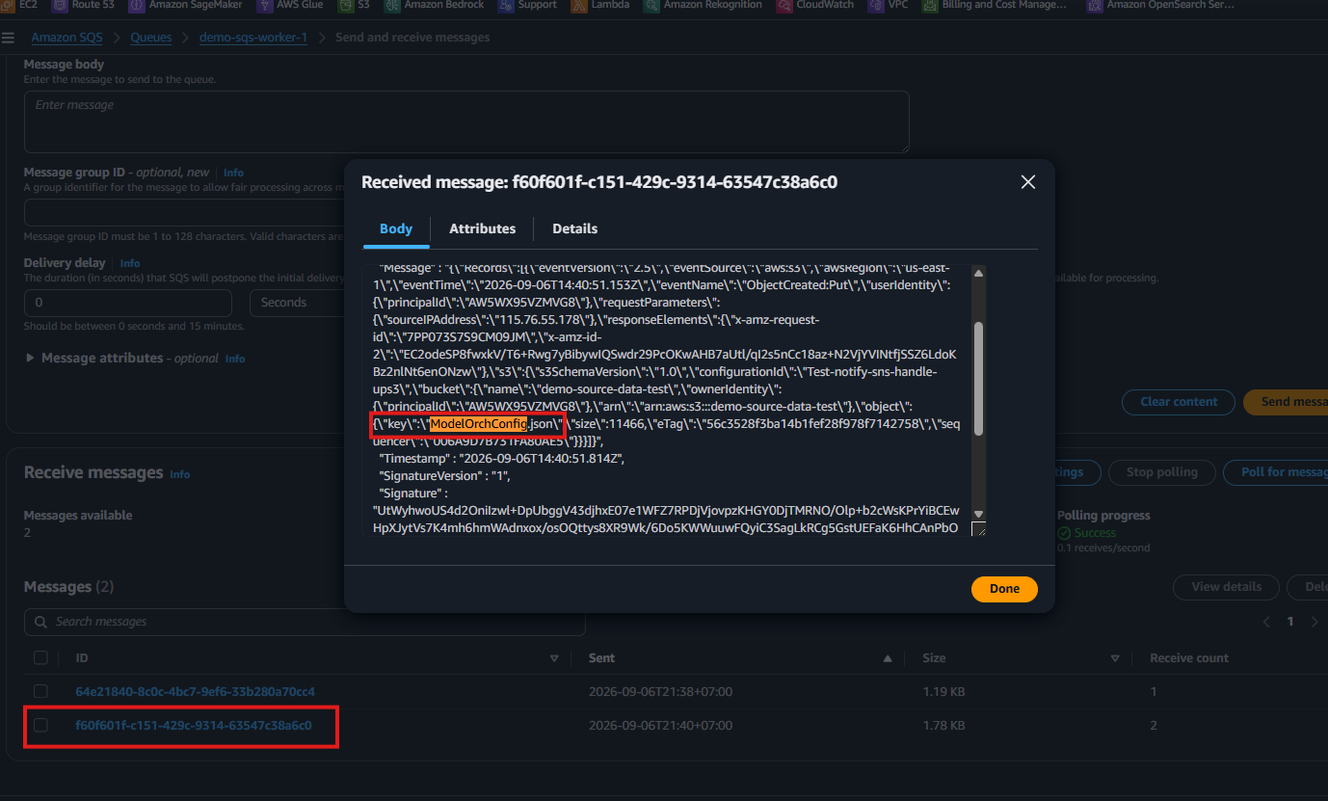This screenshot has width=1328, height=801.
Task: Click the Stop polling button
Action: pos(1161,472)
